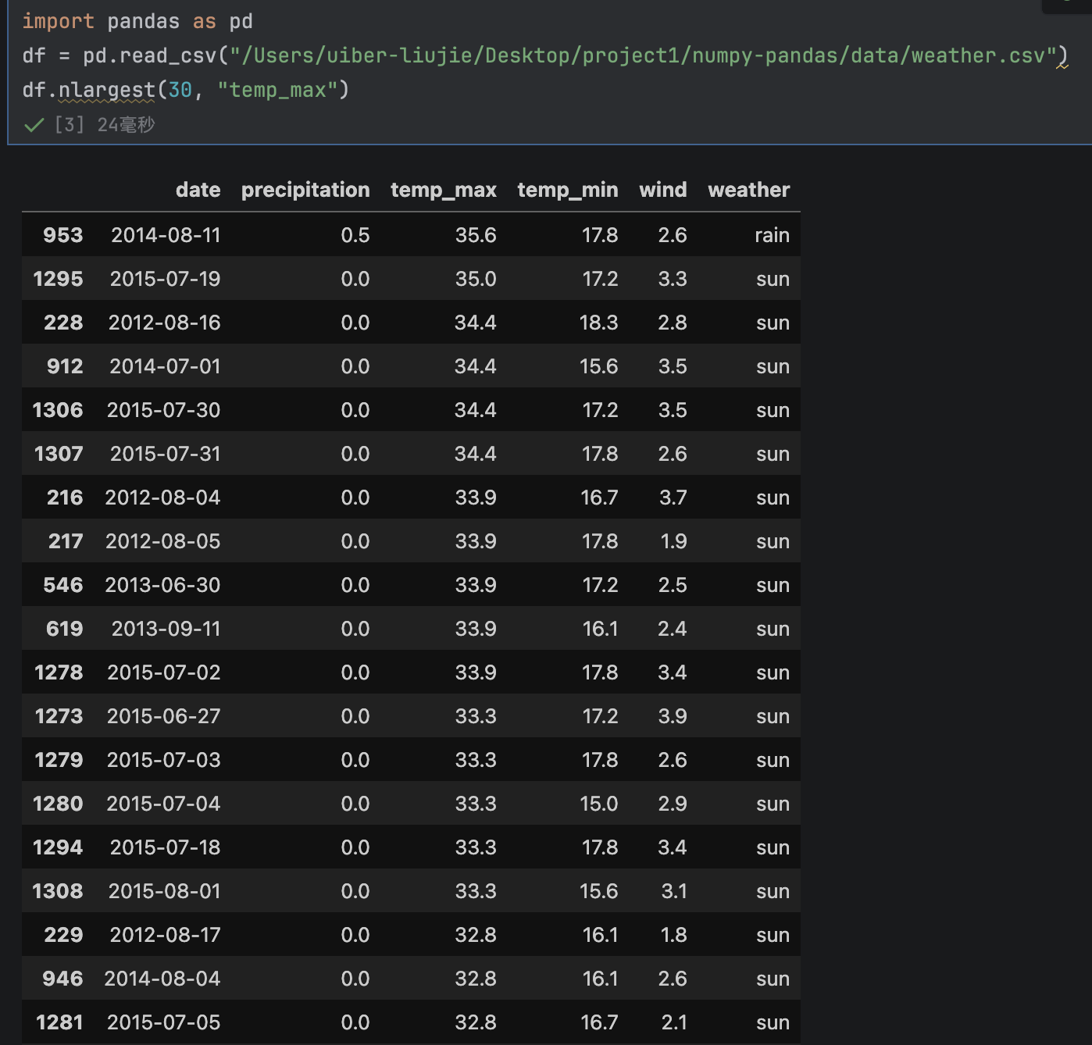This screenshot has width=1092, height=1045.
Task: Select row index 1279
Action: [59, 760]
